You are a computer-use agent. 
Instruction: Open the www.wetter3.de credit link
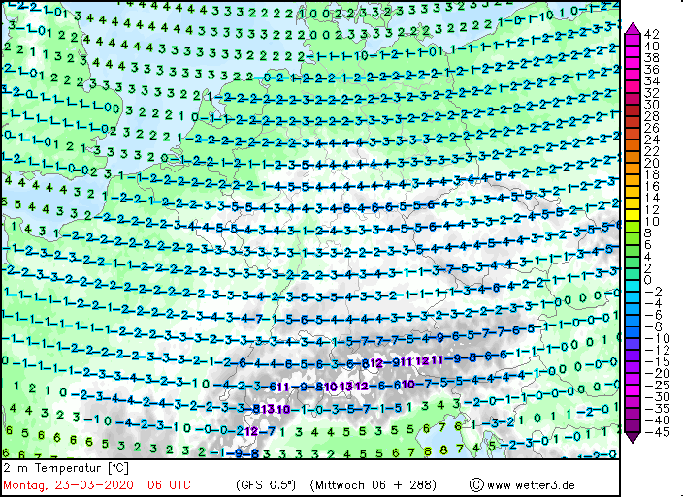click(x=531, y=485)
